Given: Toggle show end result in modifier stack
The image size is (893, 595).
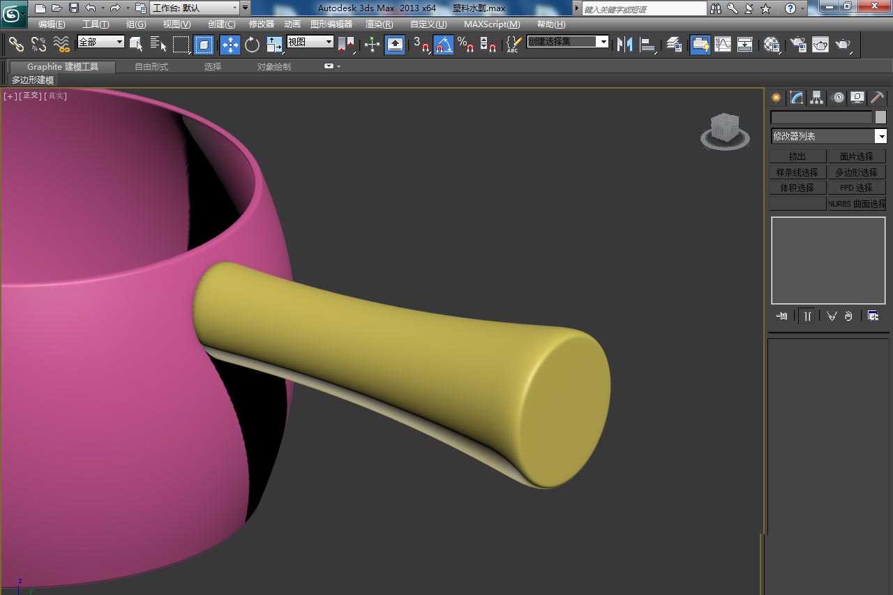Looking at the screenshot, I should click(807, 316).
